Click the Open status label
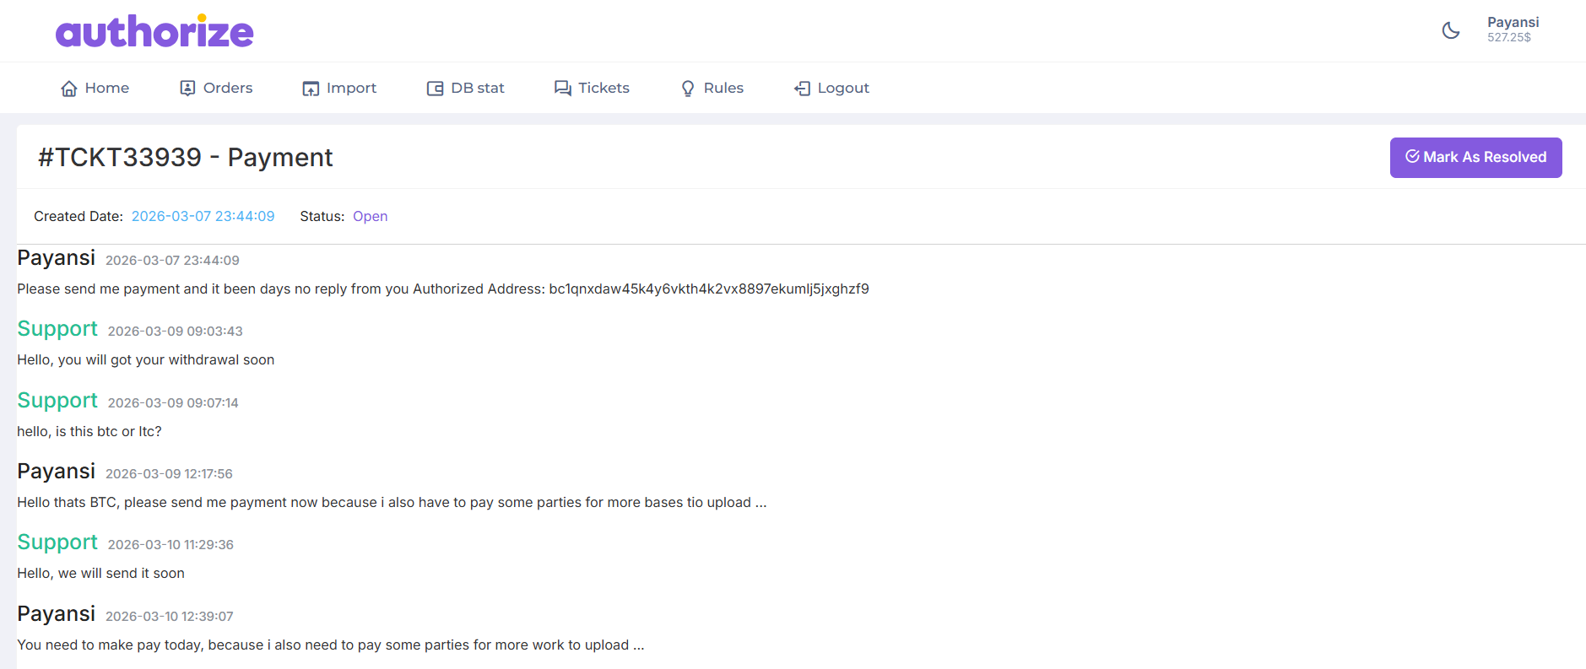 (x=370, y=216)
